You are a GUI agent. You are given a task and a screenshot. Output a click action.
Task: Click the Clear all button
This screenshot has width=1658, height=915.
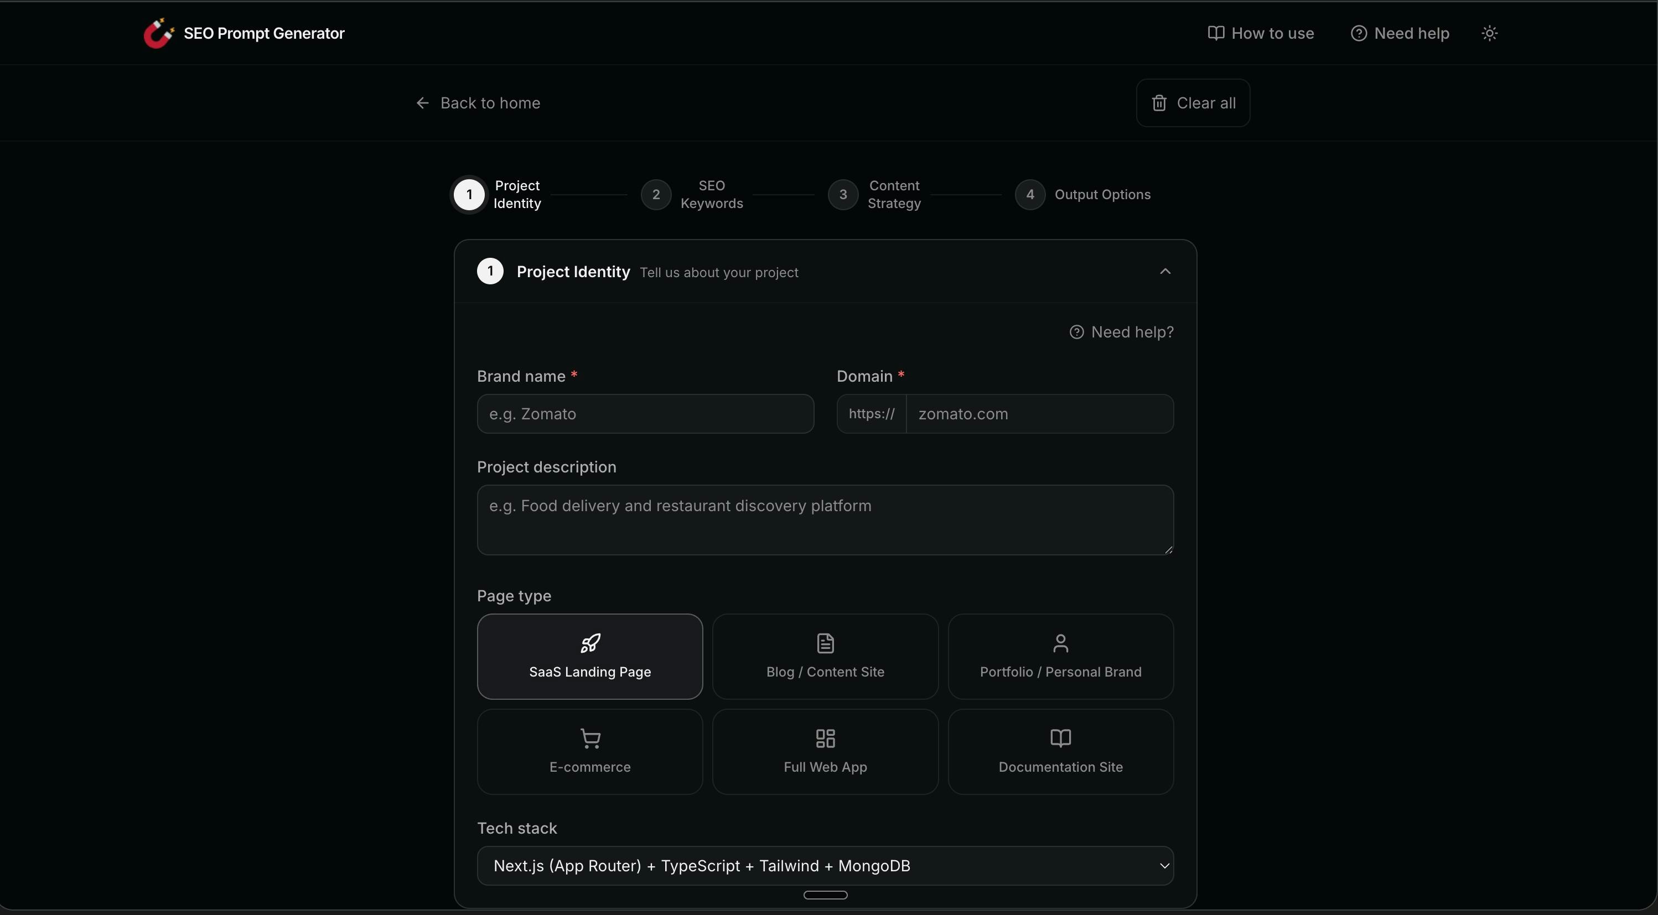tap(1193, 102)
